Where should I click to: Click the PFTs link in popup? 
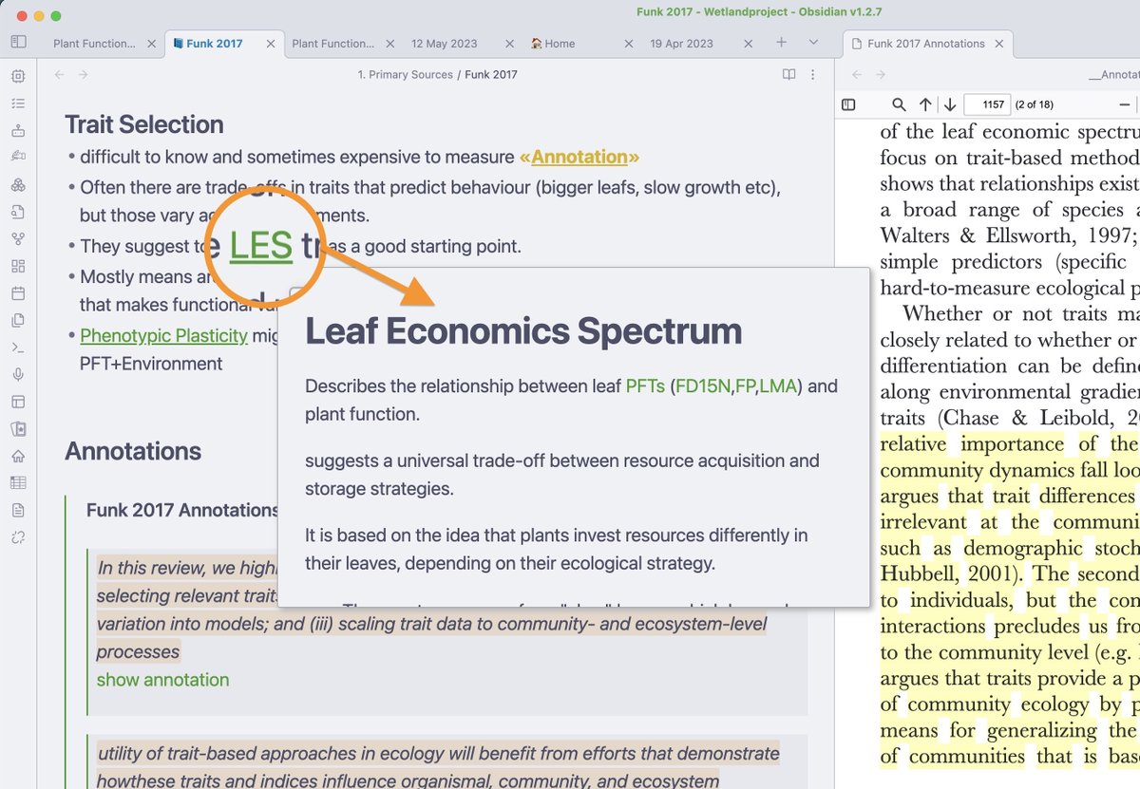click(x=646, y=386)
